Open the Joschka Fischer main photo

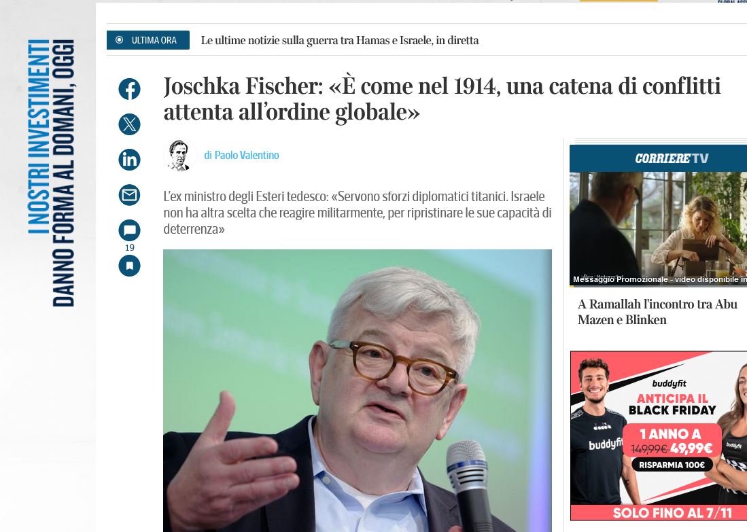[357, 390]
